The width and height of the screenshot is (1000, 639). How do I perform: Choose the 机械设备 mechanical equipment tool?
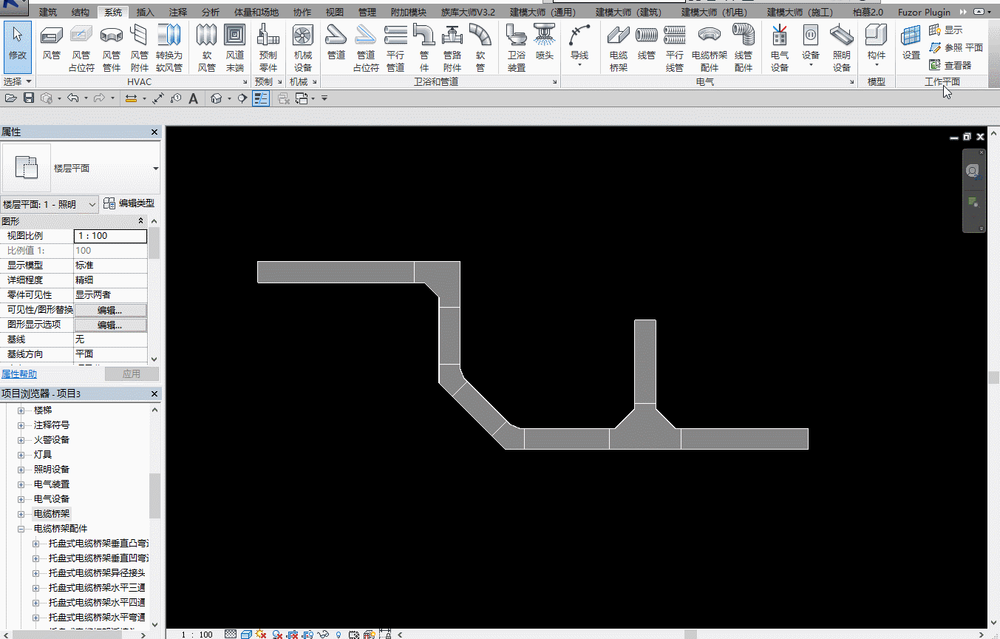(x=303, y=47)
